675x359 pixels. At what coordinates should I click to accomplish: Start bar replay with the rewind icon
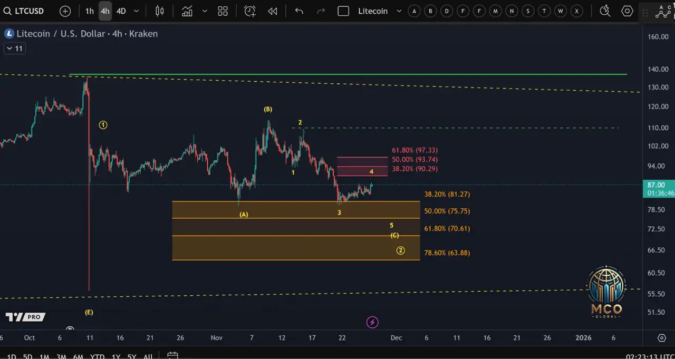(x=272, y=11)
